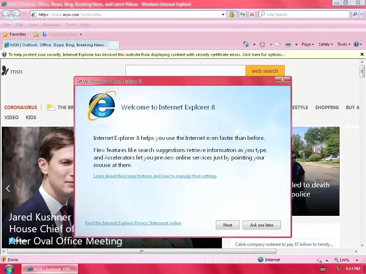Click the vertical scrollbar thumb

click(x=362, y=71)
